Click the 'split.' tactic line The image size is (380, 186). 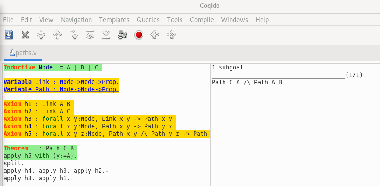[x=14, y=163]
